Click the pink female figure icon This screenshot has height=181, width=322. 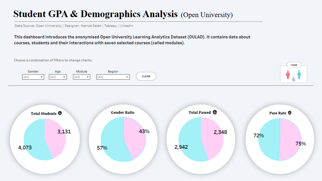(288, 75)
